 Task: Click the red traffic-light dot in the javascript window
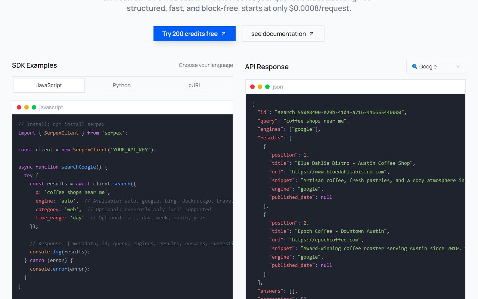(19, 107)
